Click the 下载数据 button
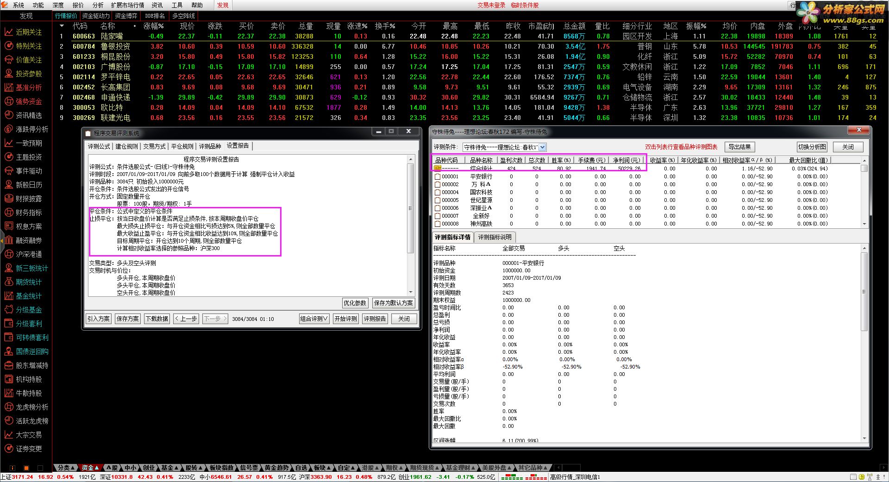This screenshot has height=482, width=889. click(x=157, y=319)
